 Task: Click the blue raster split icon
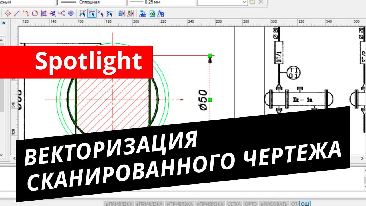coord(122,13)
